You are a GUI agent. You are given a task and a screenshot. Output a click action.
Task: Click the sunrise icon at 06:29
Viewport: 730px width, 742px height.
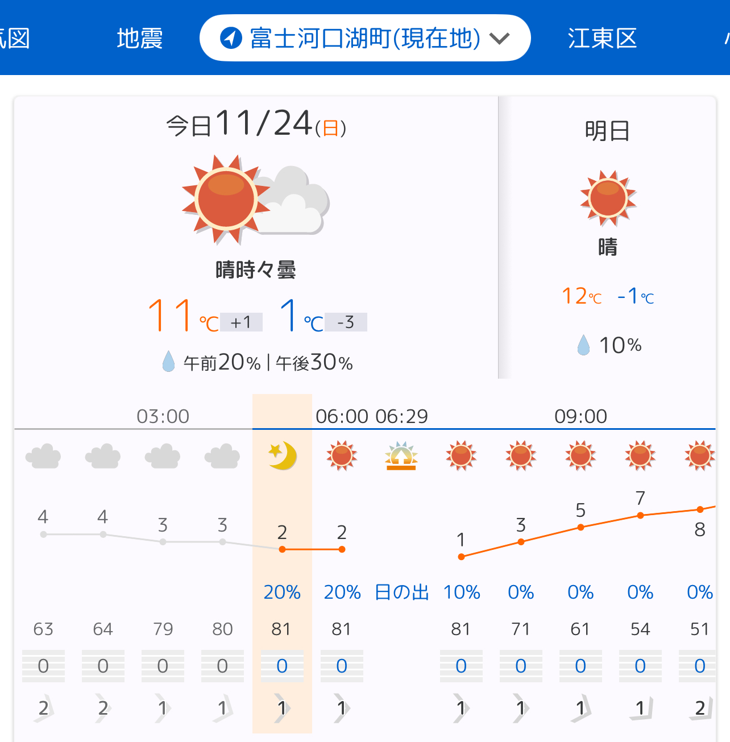tap(401, 456)
